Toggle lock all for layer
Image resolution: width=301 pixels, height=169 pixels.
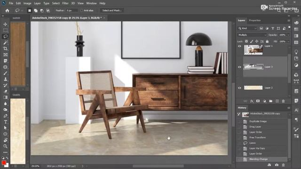[x=267, y=41]
